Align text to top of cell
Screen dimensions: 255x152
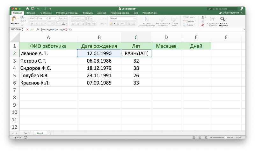[x=73, y=19]
